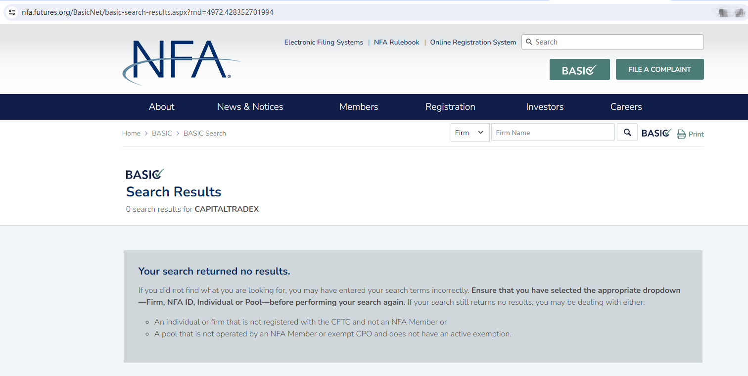The height and width of the screenshot is (376, 748).
Task: Open the News & Notices menu
Action: pos(250,107)
